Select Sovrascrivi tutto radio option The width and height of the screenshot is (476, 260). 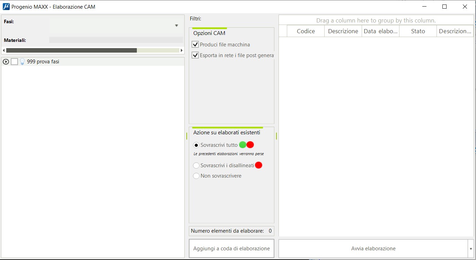pyautogui.click(x=196, y=145)
